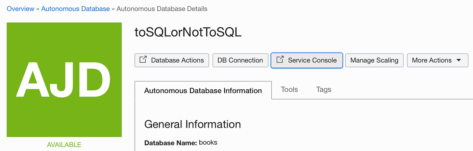Click the Database Name label
Image resolution: width=473 pixels, height=151 pixels.
click(x=171, y=143)
